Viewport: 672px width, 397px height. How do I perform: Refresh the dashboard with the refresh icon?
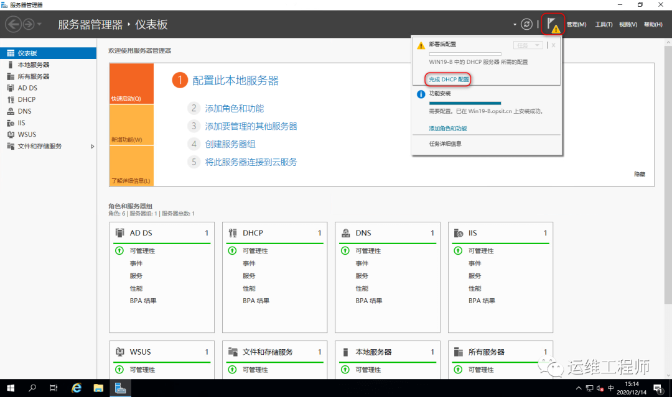(x=527, y=24)
